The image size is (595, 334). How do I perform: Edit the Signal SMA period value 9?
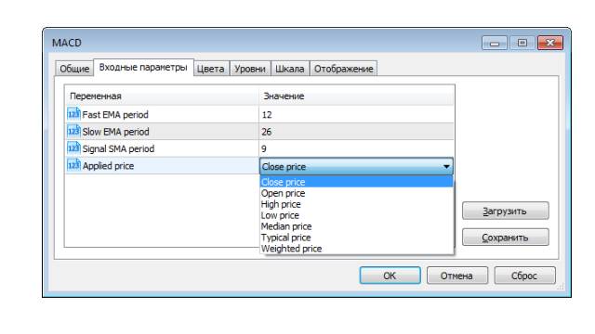coord(356,148)
